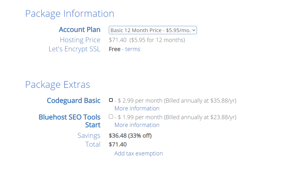This screenshot has height=171, width=292.
Task: Click the Let's Encrypt SSL label
Action: point(74,49)
